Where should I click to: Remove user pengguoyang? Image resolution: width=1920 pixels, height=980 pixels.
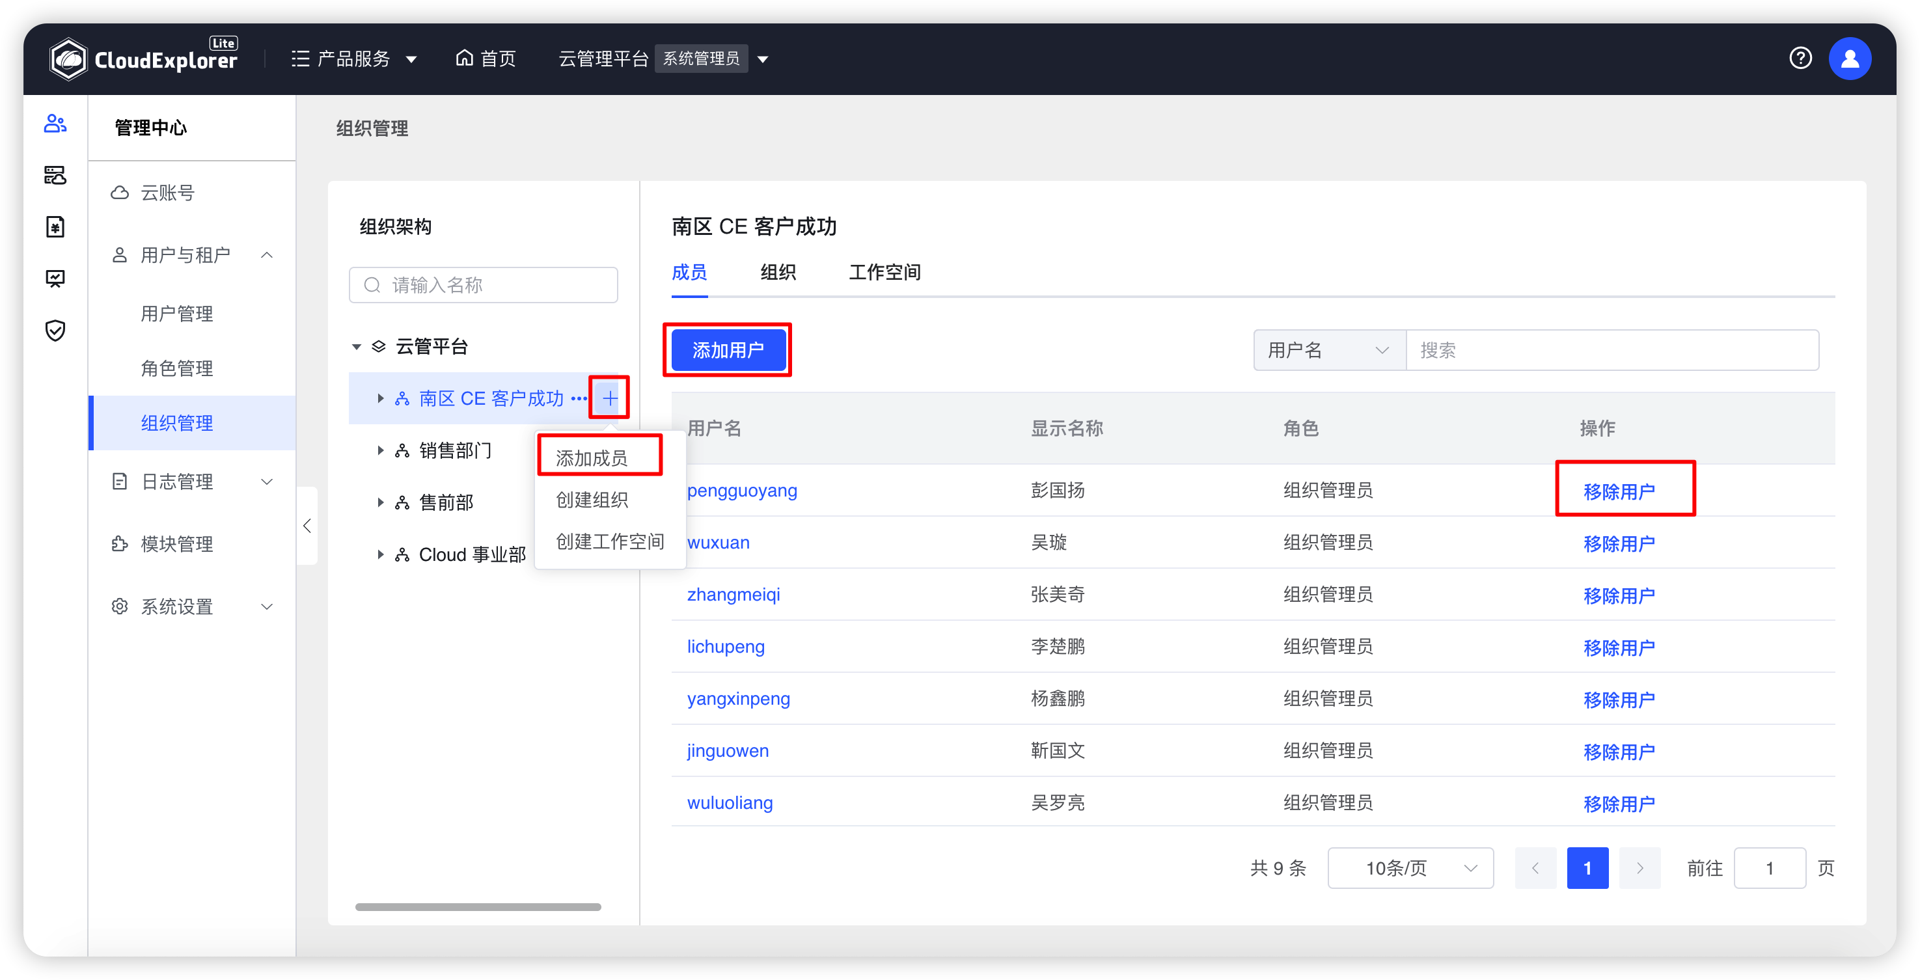[x=1619, y=491]
